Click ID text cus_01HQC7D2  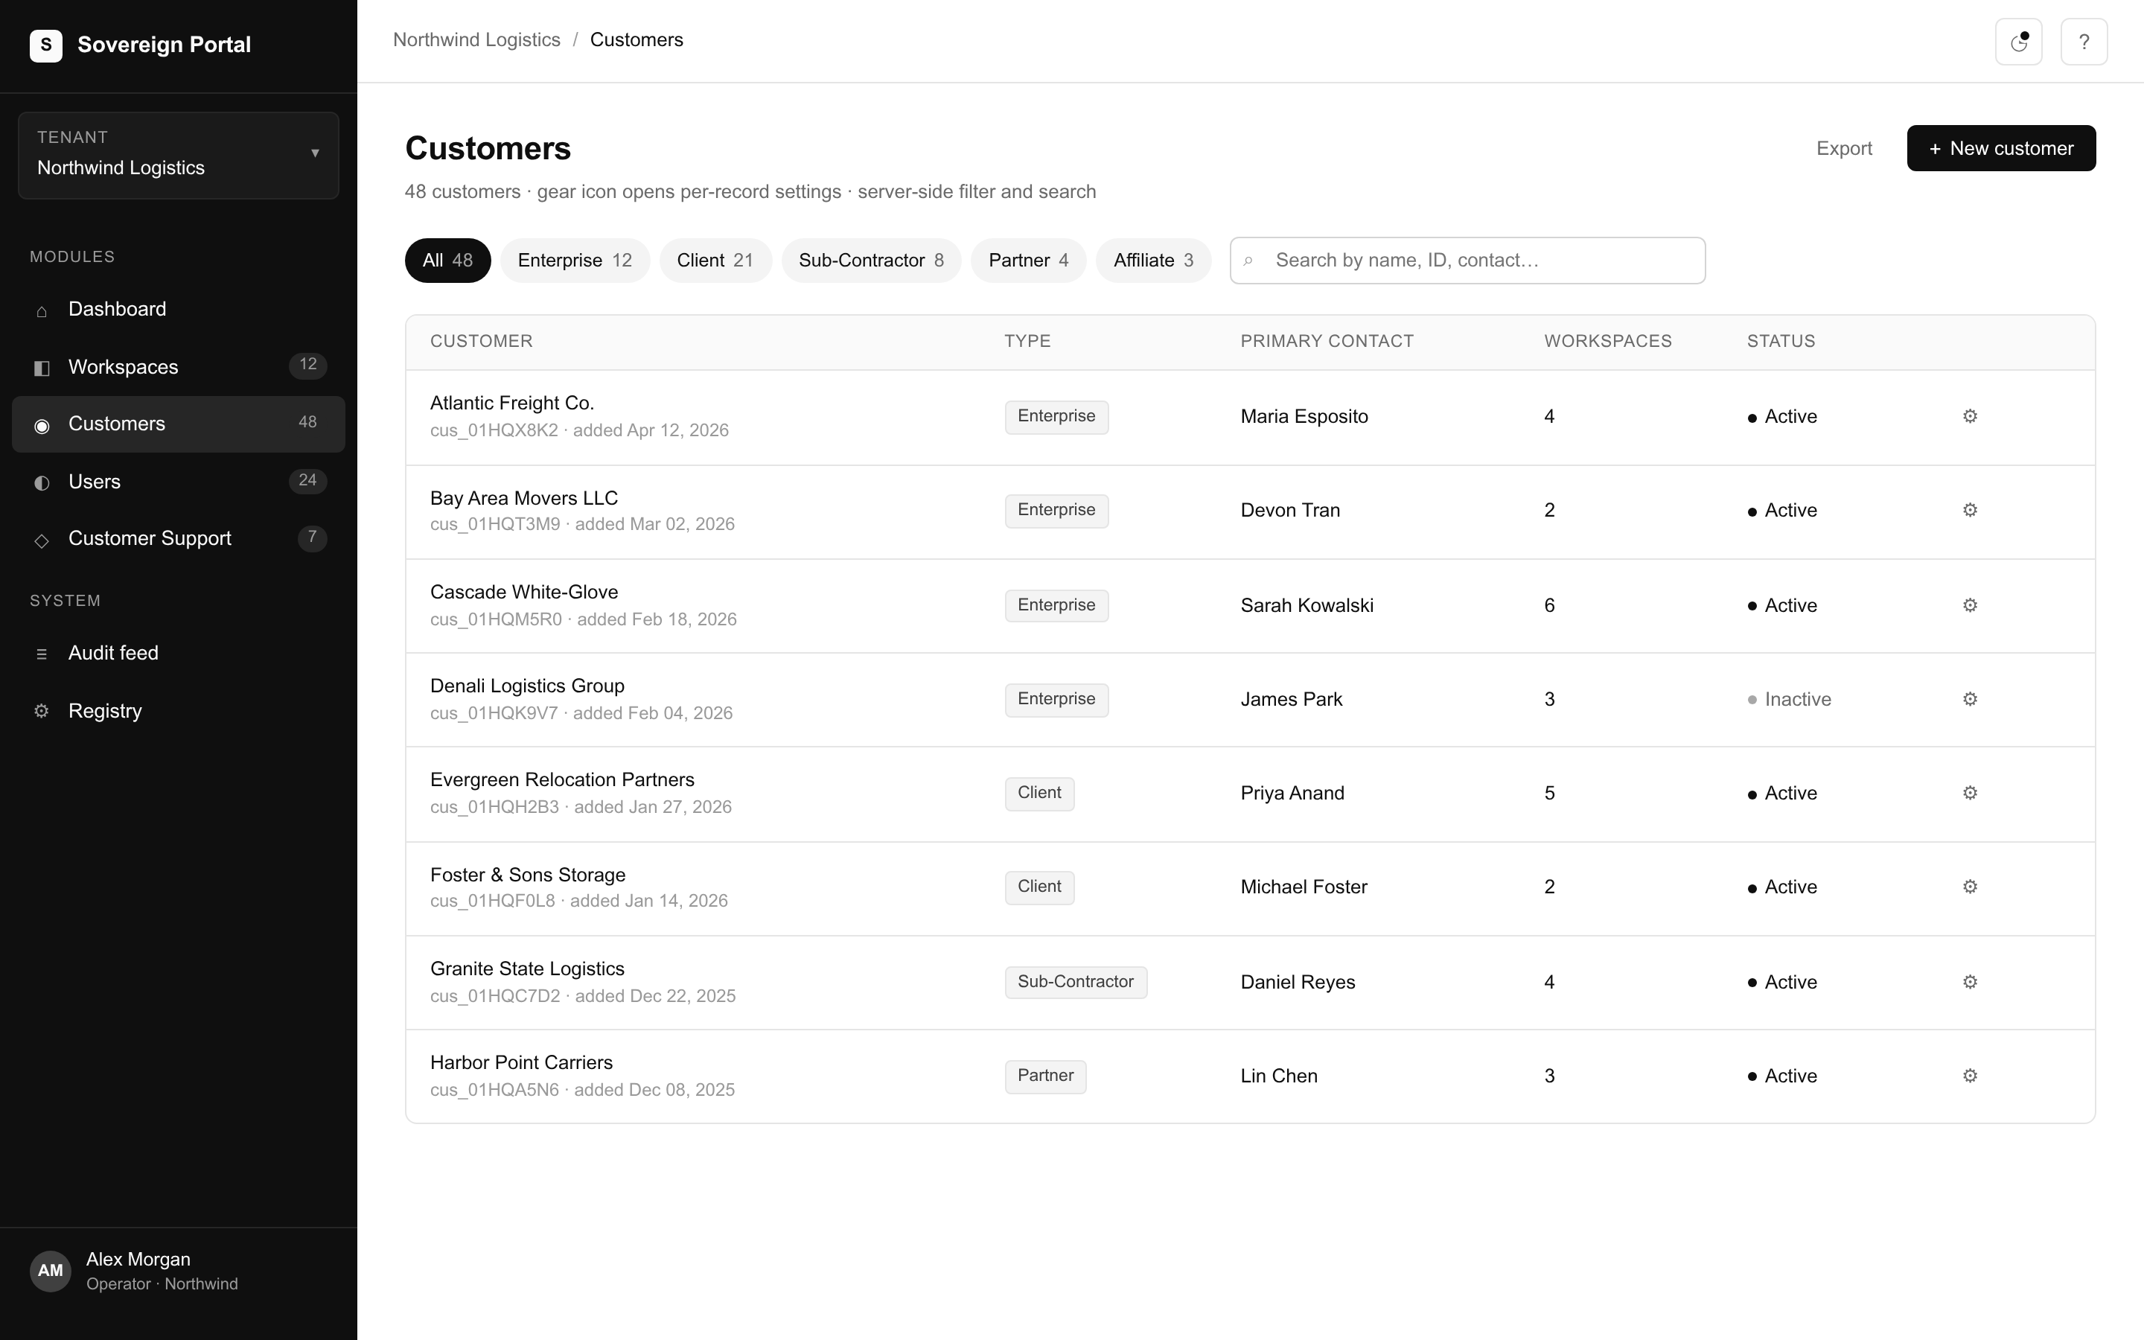(495, 996)
